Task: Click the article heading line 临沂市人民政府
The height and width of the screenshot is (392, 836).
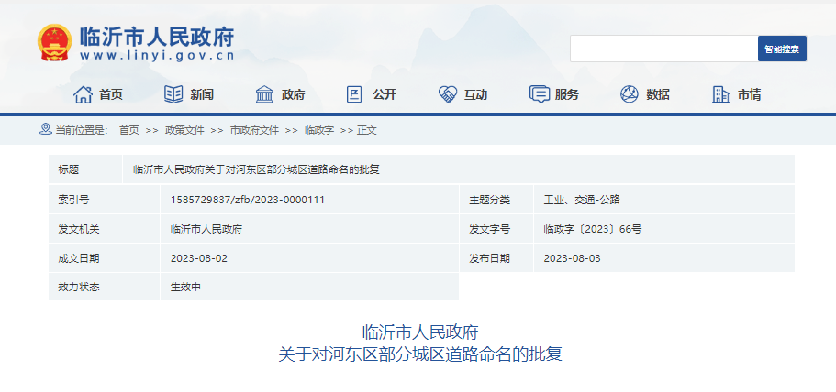Action: [x=420, y=332]
